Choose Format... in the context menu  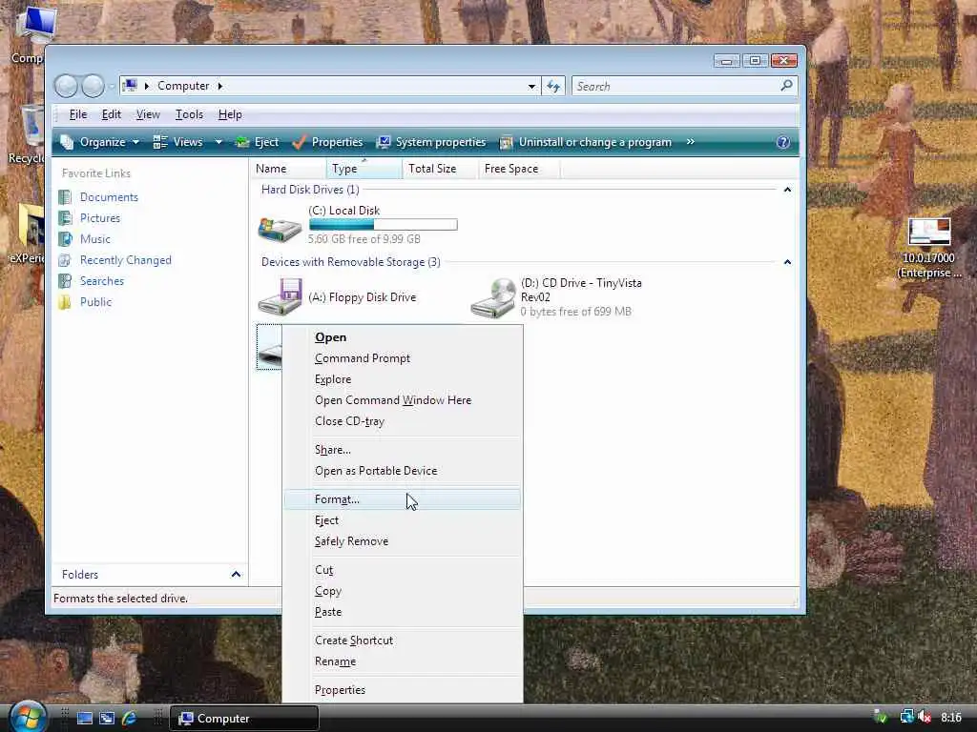[x=403, y=499]
